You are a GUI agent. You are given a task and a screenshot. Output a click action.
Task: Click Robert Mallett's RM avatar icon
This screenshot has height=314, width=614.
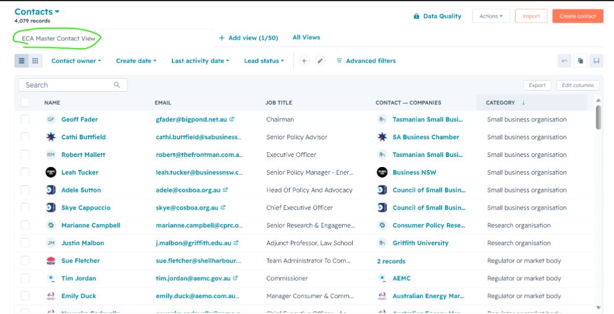coord(51,155)
